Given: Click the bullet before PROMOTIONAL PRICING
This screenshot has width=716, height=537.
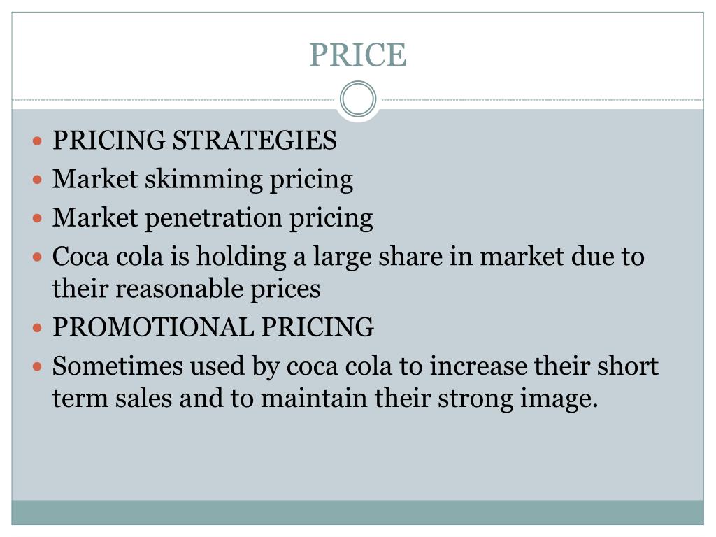Looking at the screenshot, I should click(x=38, y=328).
